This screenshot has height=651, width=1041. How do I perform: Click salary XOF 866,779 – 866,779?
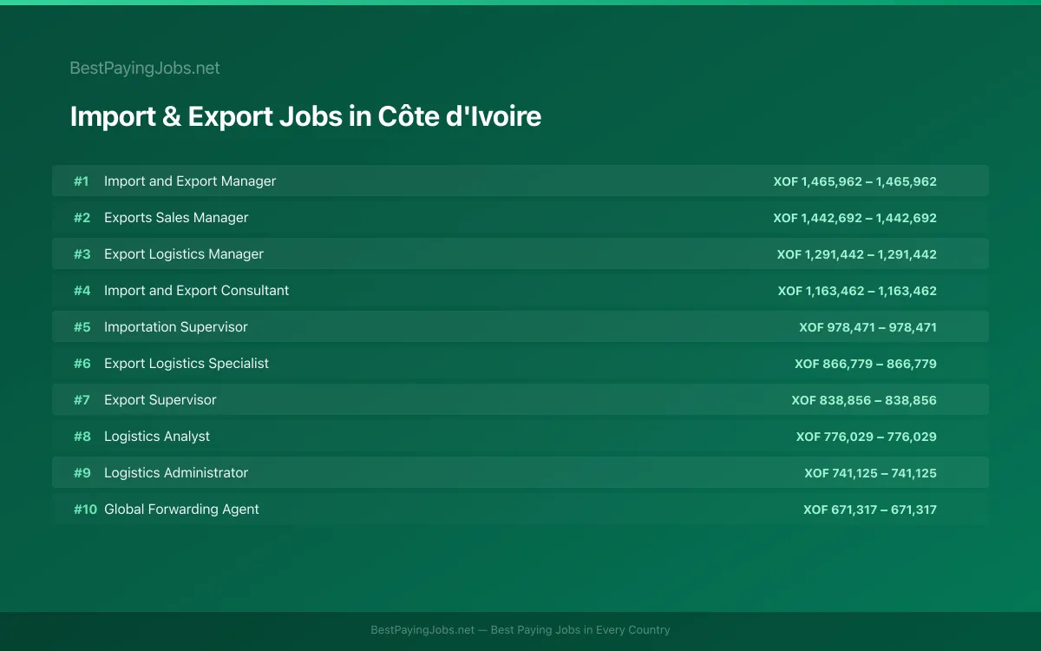click(x=866, y=364)
